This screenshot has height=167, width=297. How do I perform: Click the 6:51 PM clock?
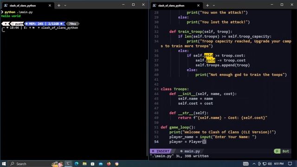pyautogui.click(x=279, y=164)
